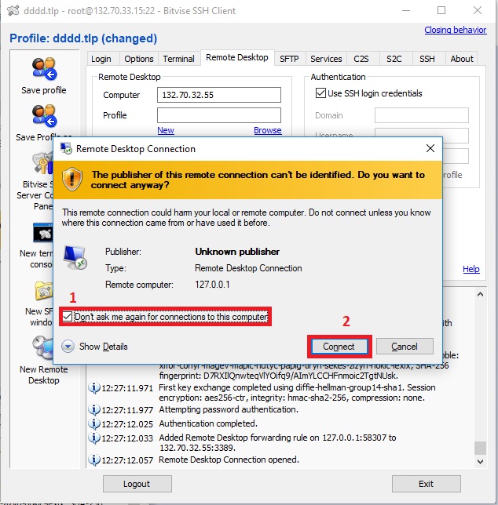
Task: Open the SFTP tab
Action: pos(289,59)
